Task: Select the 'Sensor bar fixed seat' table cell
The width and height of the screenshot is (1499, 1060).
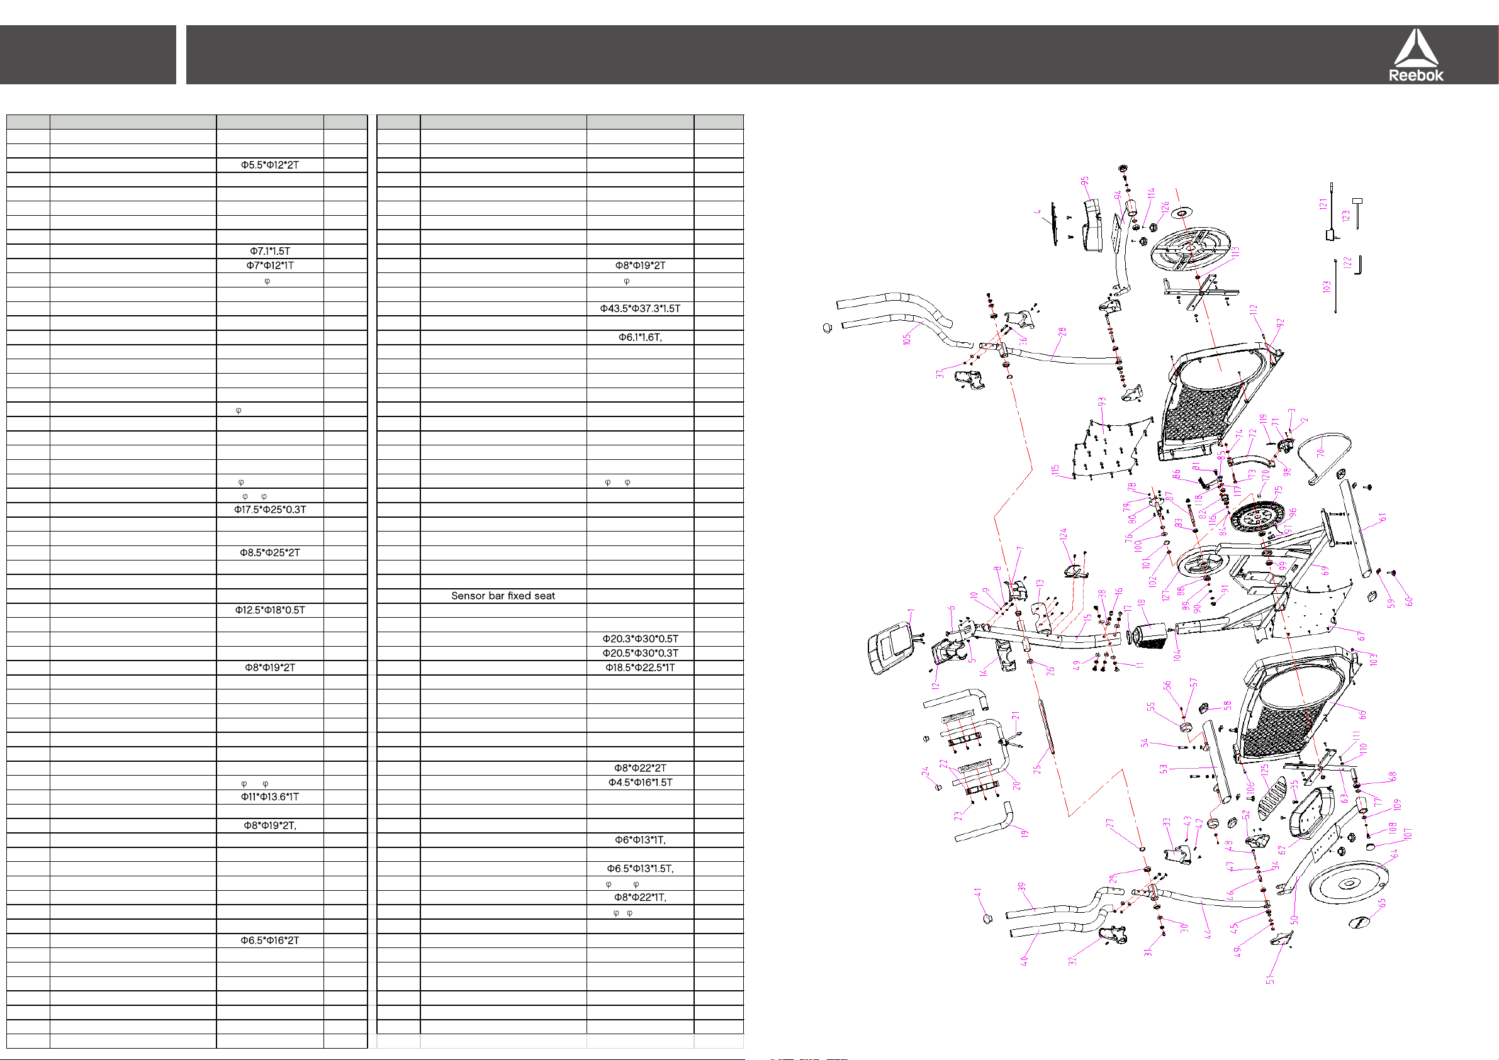Action: (x=503, y=596)
